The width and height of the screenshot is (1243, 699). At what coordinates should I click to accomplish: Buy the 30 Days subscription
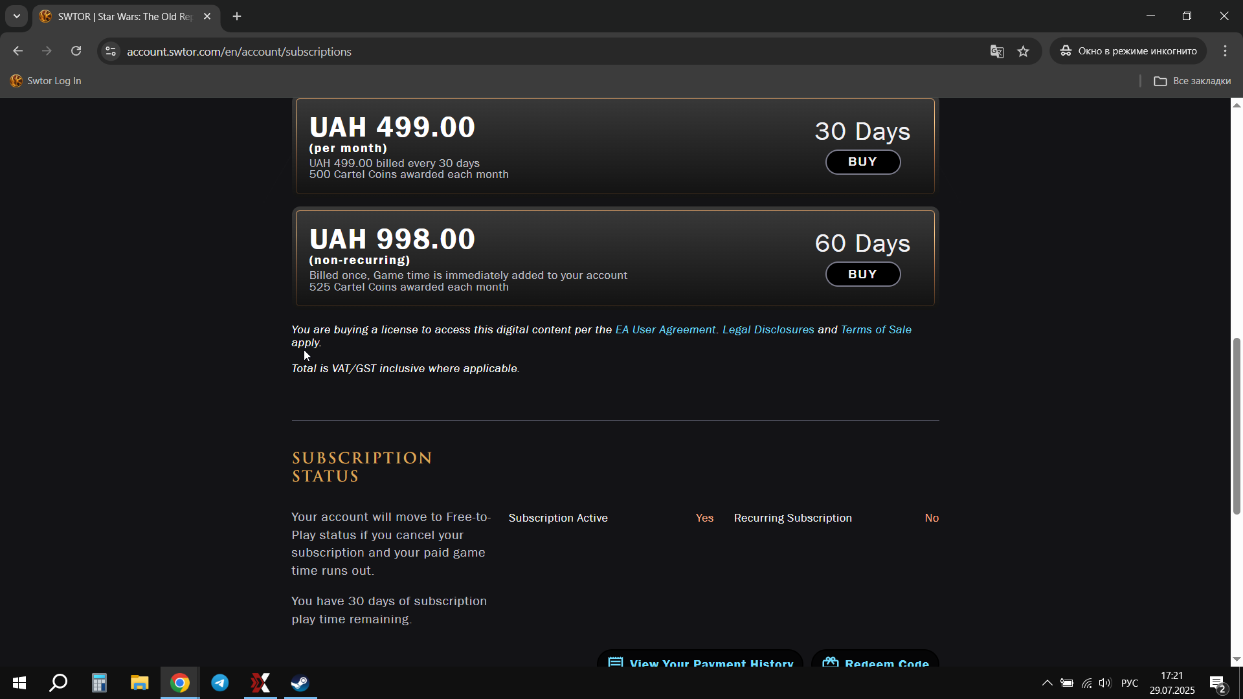tap(862, 162)
